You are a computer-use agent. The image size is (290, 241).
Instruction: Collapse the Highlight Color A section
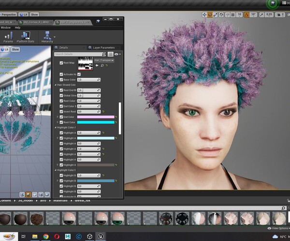point(56,128)
